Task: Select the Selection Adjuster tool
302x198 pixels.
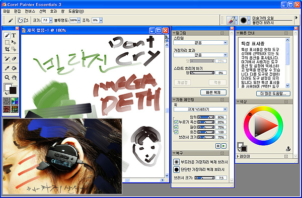Action: pos(14,49)
